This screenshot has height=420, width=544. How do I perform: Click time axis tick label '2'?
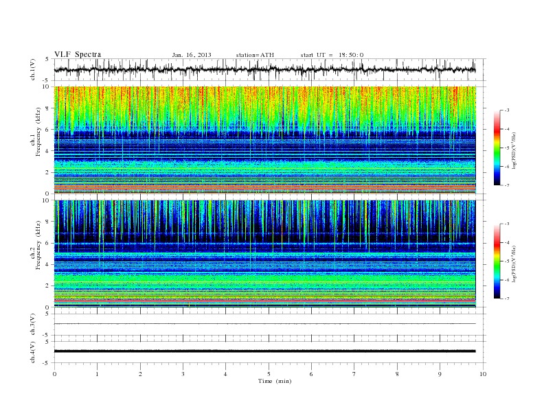(140, 374)
